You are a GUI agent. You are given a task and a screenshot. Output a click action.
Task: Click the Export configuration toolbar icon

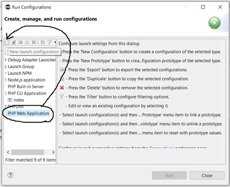20,42
